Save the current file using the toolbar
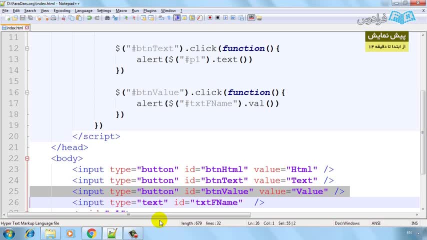Viewport: 427px width, 240px height. tap(22, 18)
